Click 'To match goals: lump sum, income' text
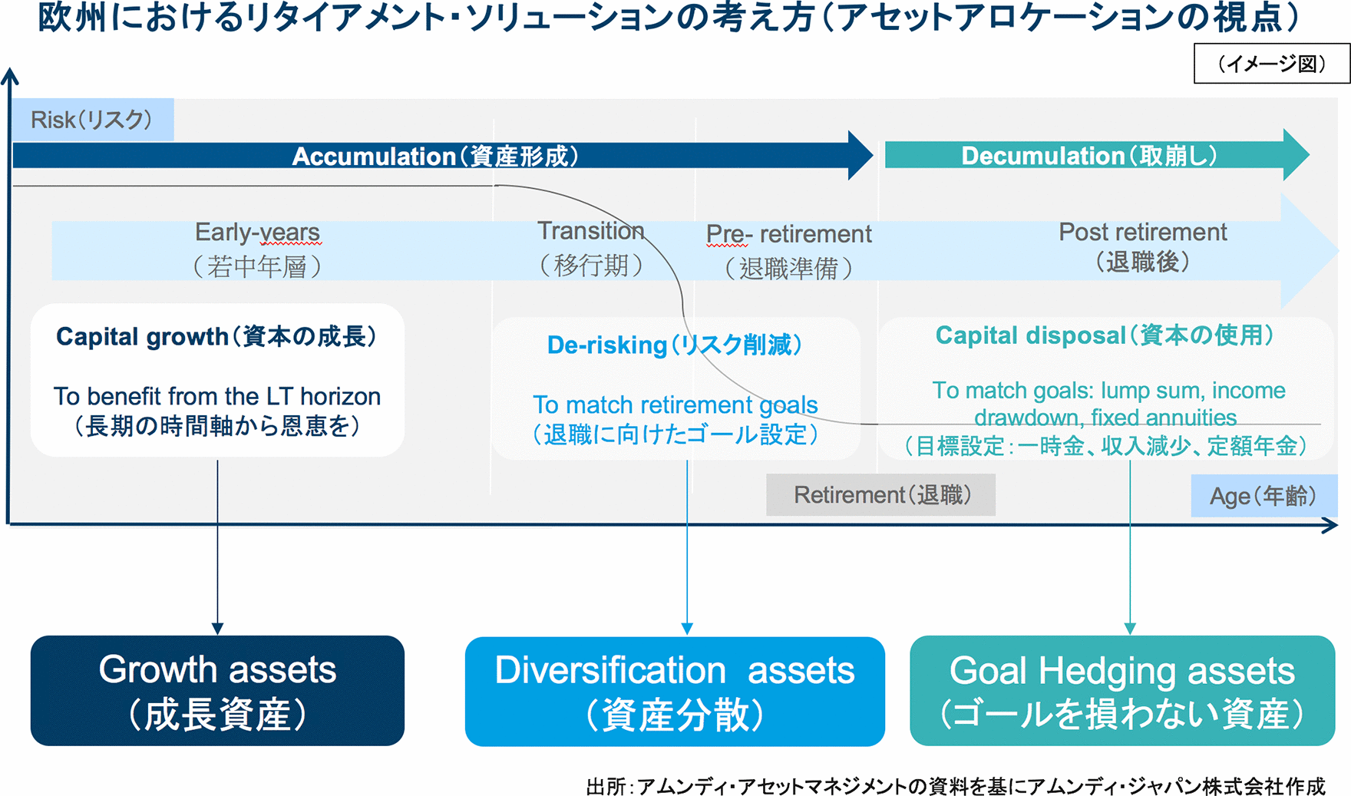Screen dimensions: 1351x796 1108,390
